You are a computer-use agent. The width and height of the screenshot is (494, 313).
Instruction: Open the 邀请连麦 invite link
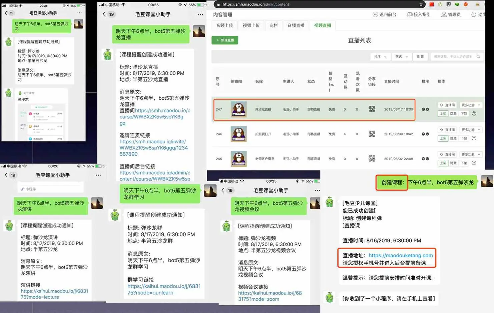click(x=153, y=148)
